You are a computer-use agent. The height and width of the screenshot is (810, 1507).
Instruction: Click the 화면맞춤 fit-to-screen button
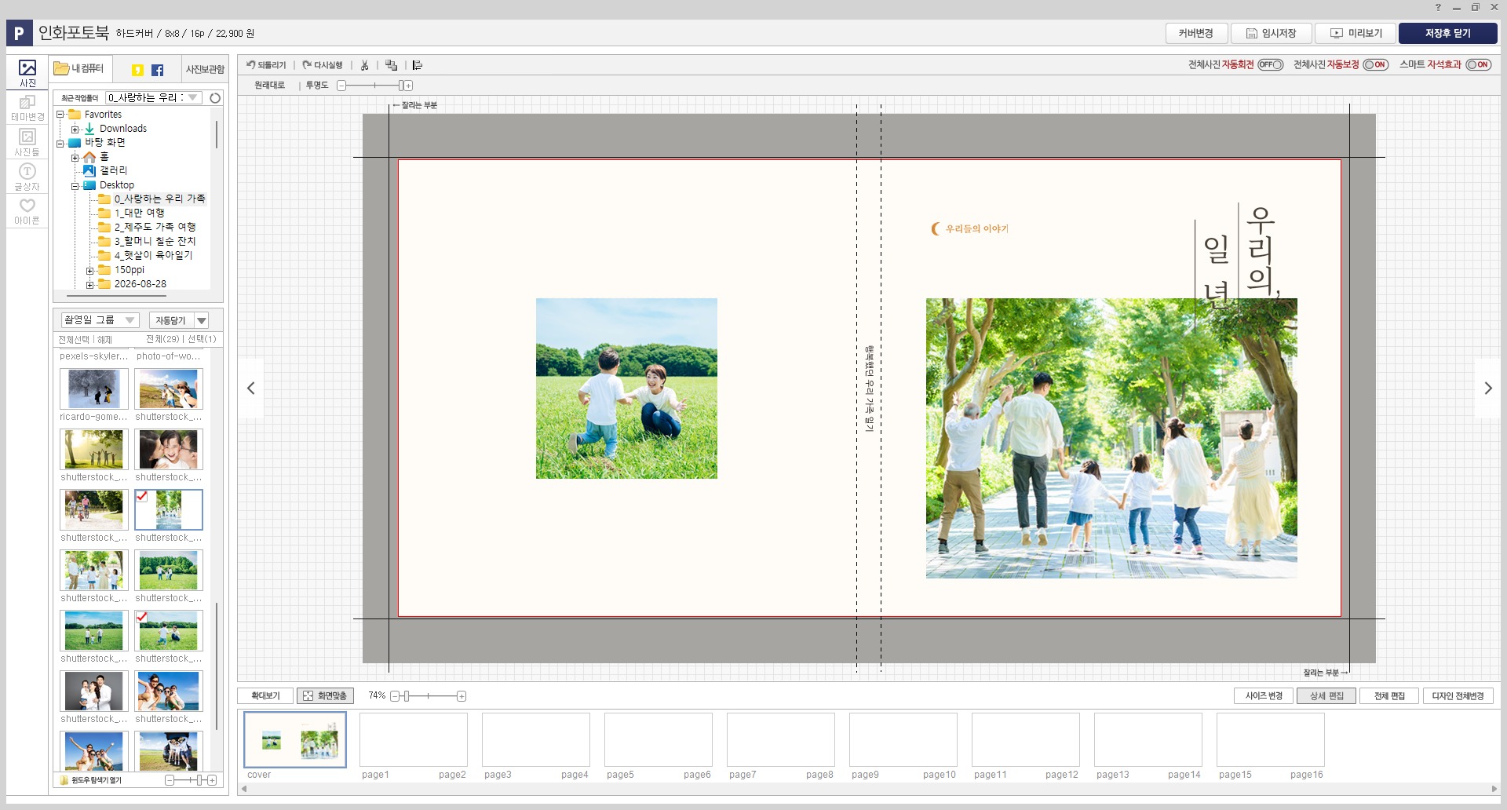(x=326, y=696)
